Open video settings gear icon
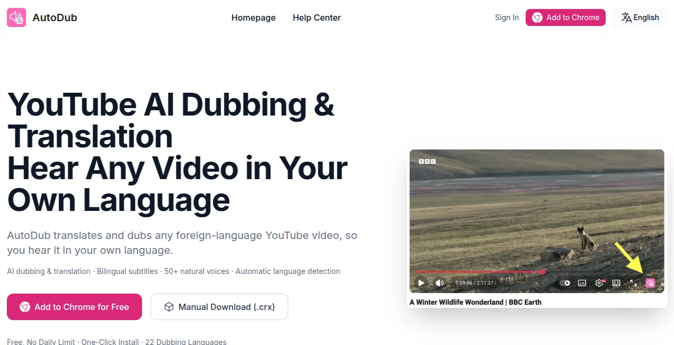674x345 pixels. [x=599, y=283]
